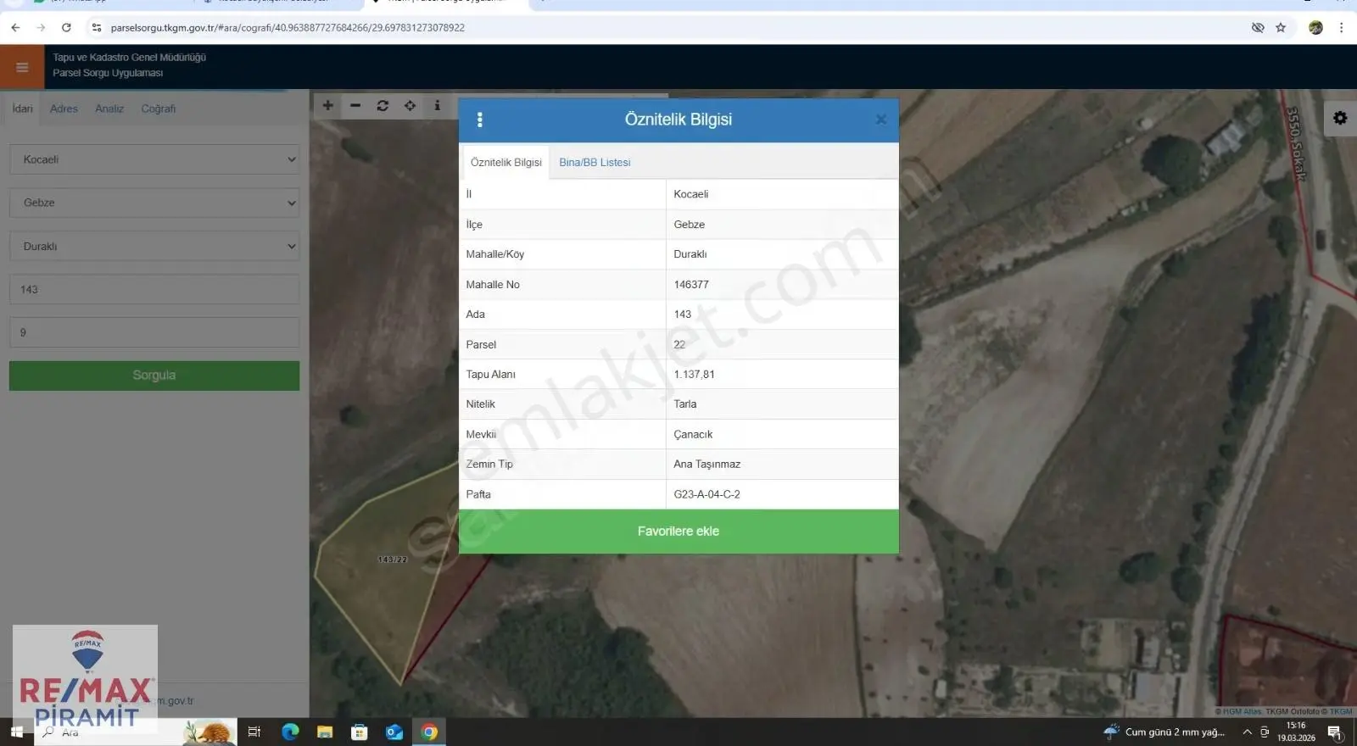Zoom in with the map plus icon

(328, 106)
